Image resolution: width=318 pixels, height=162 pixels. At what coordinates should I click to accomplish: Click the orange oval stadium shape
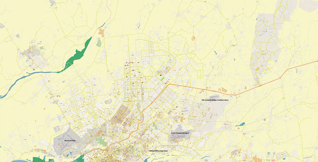click(182, 119)
